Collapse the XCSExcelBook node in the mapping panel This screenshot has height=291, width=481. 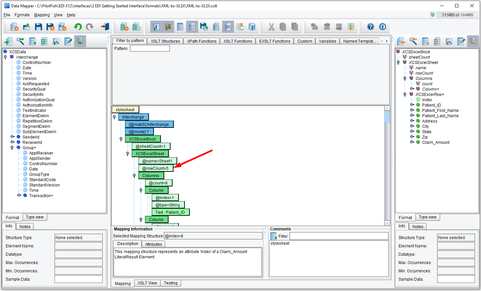coord(121,139)
